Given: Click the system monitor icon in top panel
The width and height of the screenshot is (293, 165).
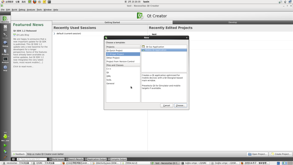Looking at the screenshot, I should coord(30,2).
